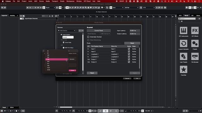The height and width of the screenshot is (113, 202).
Task: Click the Add Track plus icon
Action: pyautogui.click(x=21, y=16)
